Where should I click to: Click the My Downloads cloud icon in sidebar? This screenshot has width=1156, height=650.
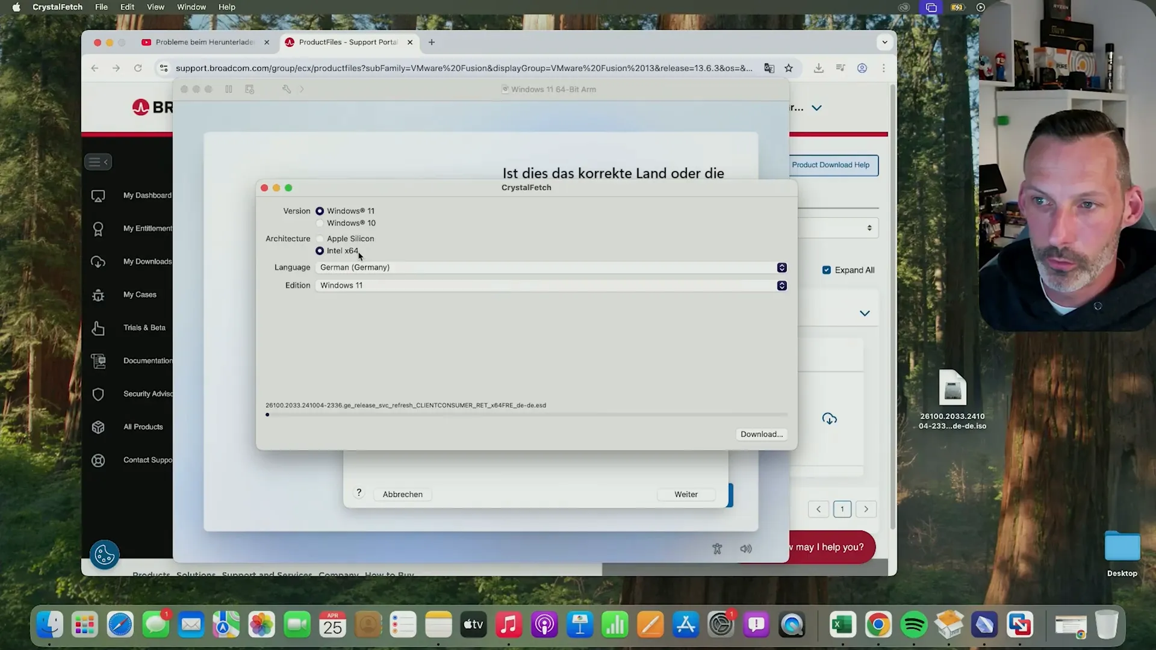(x=98, y=262)
